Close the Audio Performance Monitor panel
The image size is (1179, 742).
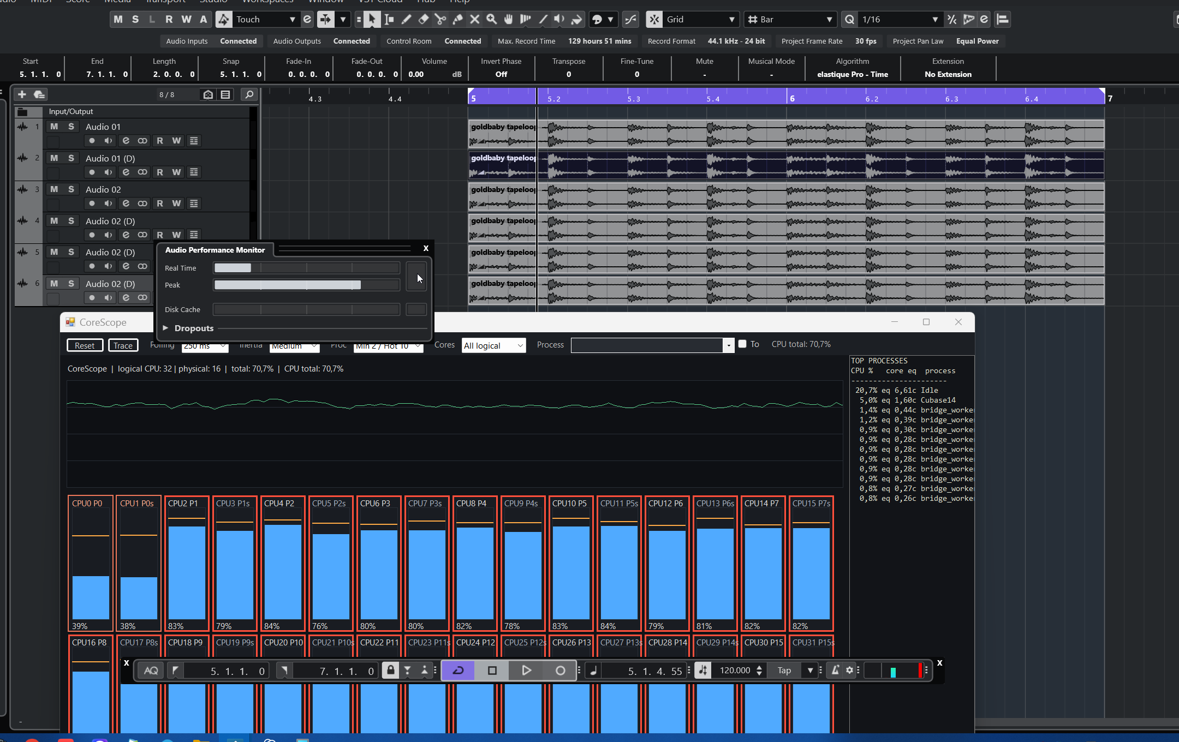click(x=426, y=249)
